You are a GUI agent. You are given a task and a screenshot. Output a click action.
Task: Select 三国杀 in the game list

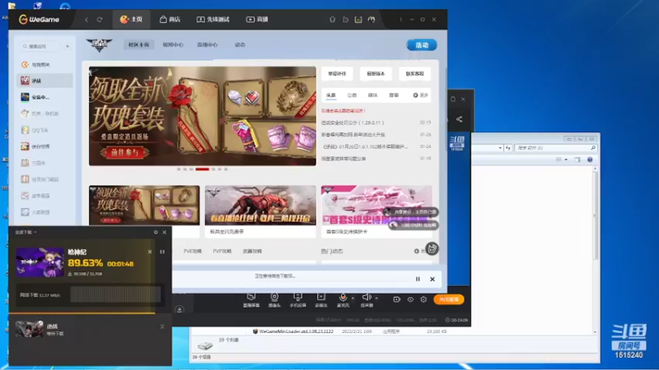tap(44, 163)
